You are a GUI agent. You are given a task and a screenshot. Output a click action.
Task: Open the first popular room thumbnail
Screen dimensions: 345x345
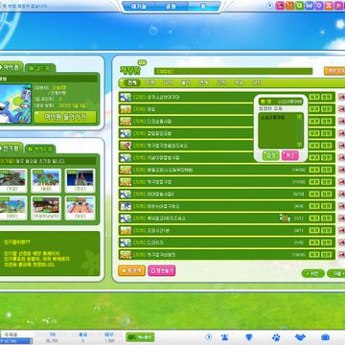13,180
